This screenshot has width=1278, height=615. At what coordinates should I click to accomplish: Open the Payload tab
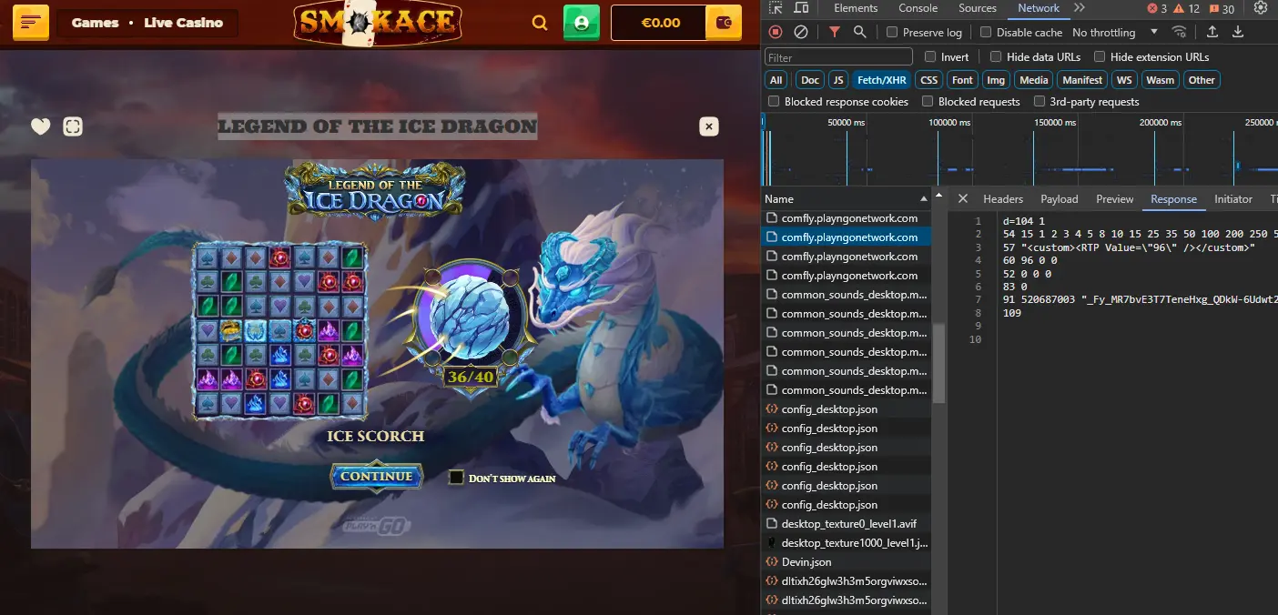1060,198
